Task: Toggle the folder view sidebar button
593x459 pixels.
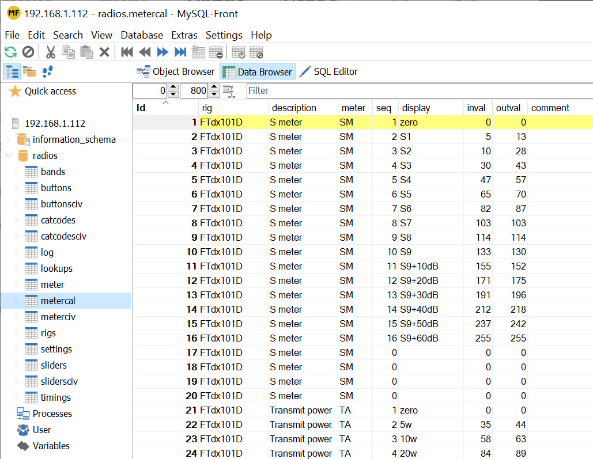Action: coord(30,71)
